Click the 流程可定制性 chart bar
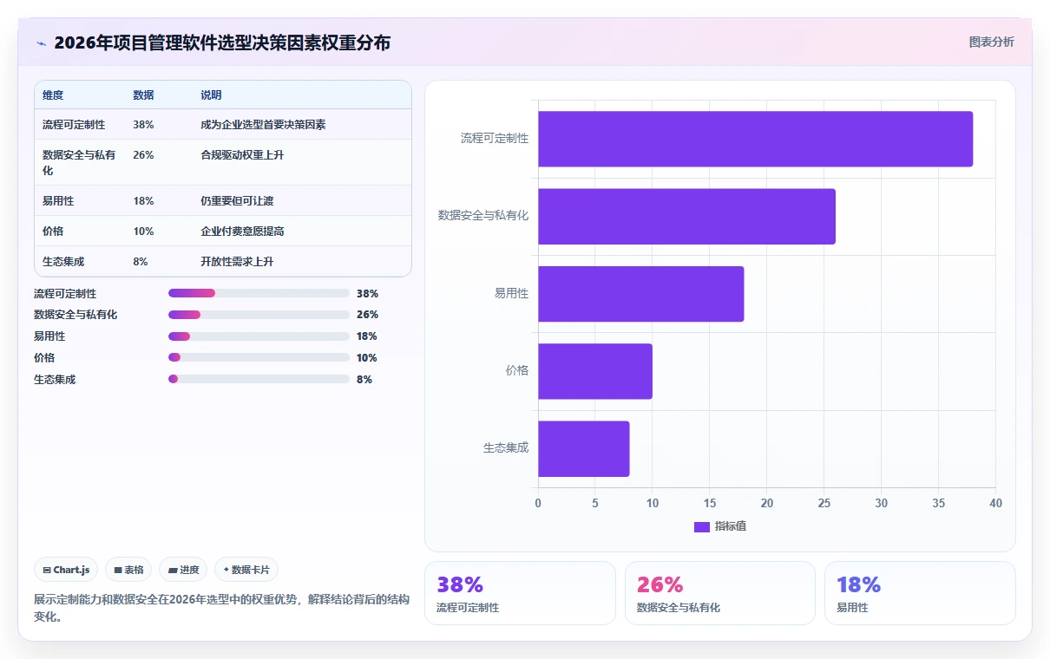The width and height of the screenshot is (1050, 659). [755, 139]
